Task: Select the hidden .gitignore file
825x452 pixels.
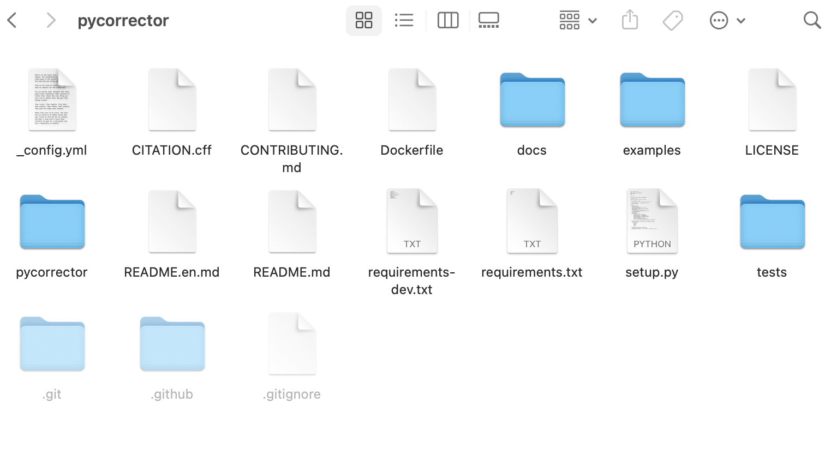Action: tap(292, 343)
